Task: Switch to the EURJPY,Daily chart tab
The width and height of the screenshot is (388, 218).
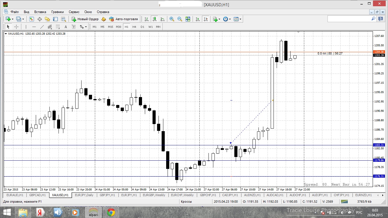Action: [84, 195]
